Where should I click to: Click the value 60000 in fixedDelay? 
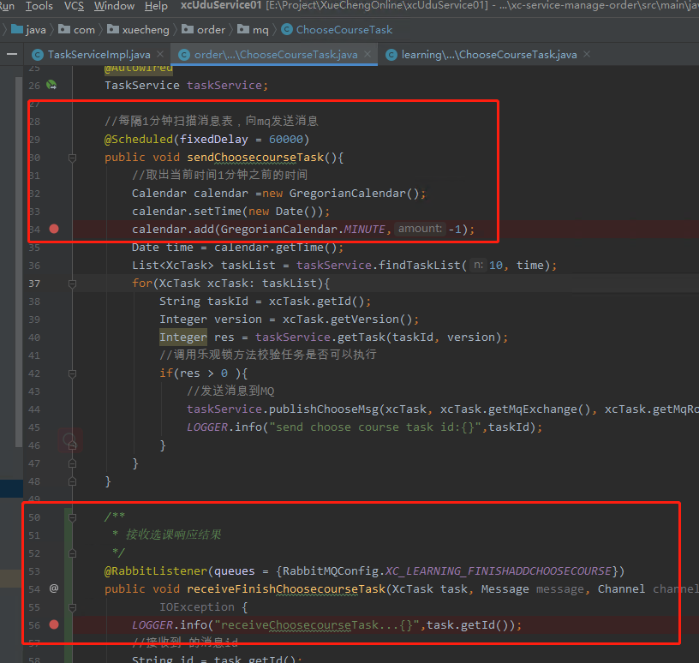(x=286, y=139)
